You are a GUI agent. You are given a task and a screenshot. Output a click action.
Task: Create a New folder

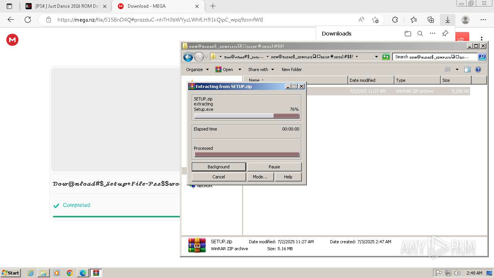pos(292,69)
